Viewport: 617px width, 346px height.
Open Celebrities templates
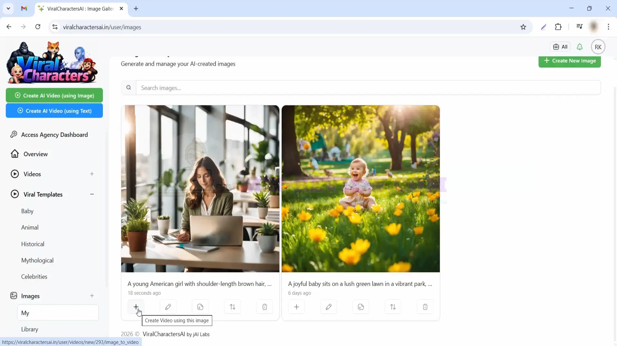coord(34,276)
